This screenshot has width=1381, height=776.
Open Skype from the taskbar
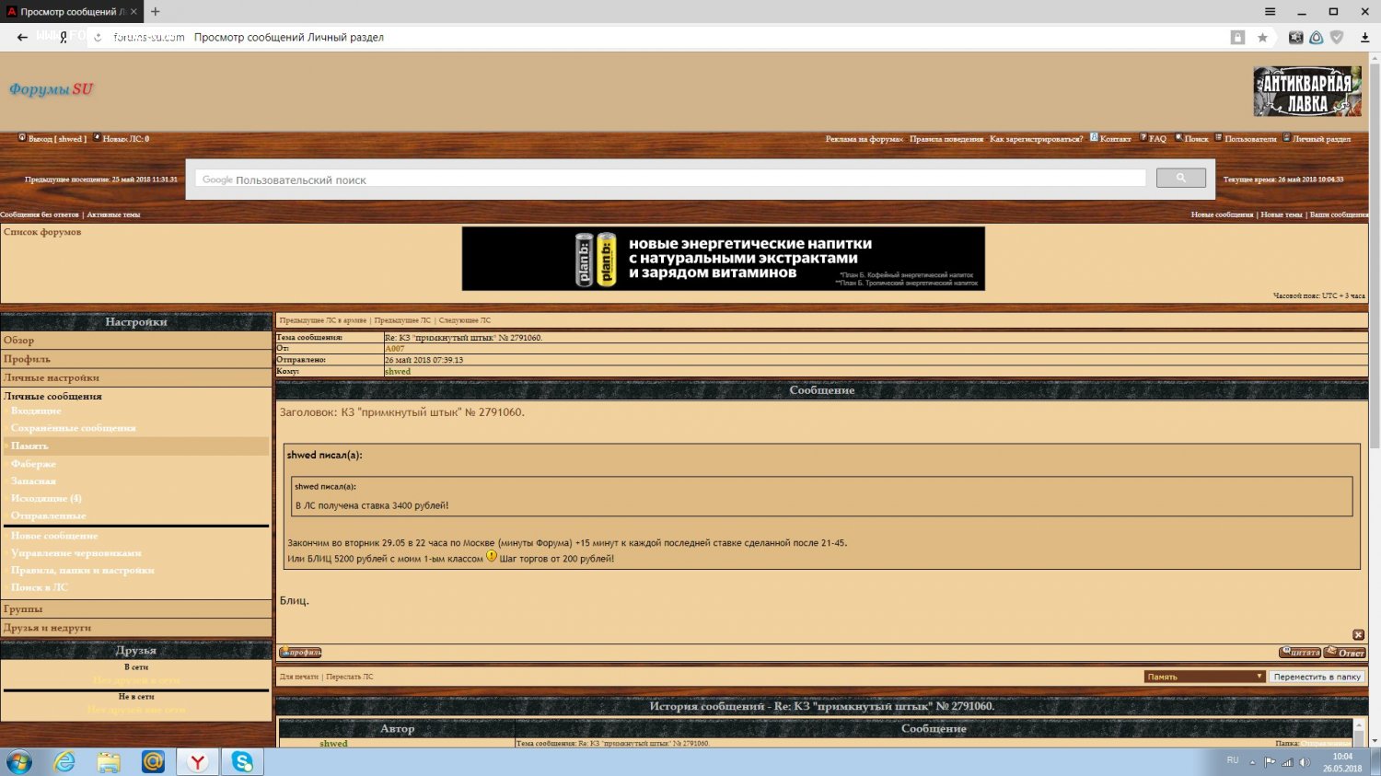point(242,761)
